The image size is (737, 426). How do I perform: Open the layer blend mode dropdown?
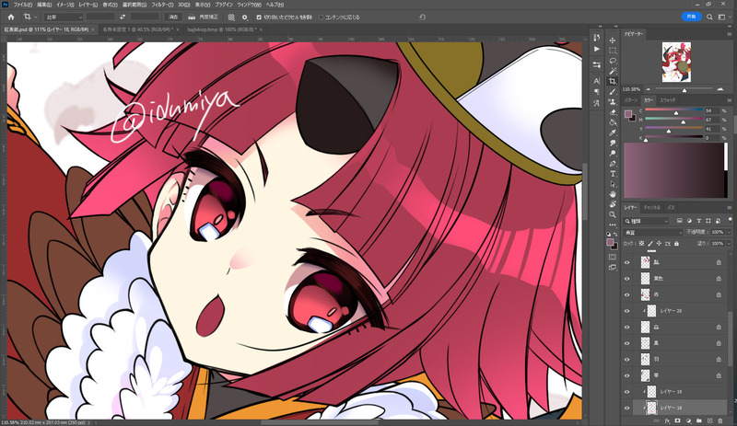(652, 232)
